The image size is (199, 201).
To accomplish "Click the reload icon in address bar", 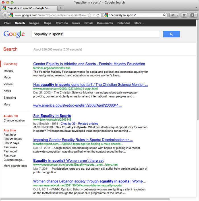I will (x=98, y=15).
